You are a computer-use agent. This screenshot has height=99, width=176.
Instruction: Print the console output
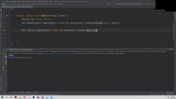6,61
